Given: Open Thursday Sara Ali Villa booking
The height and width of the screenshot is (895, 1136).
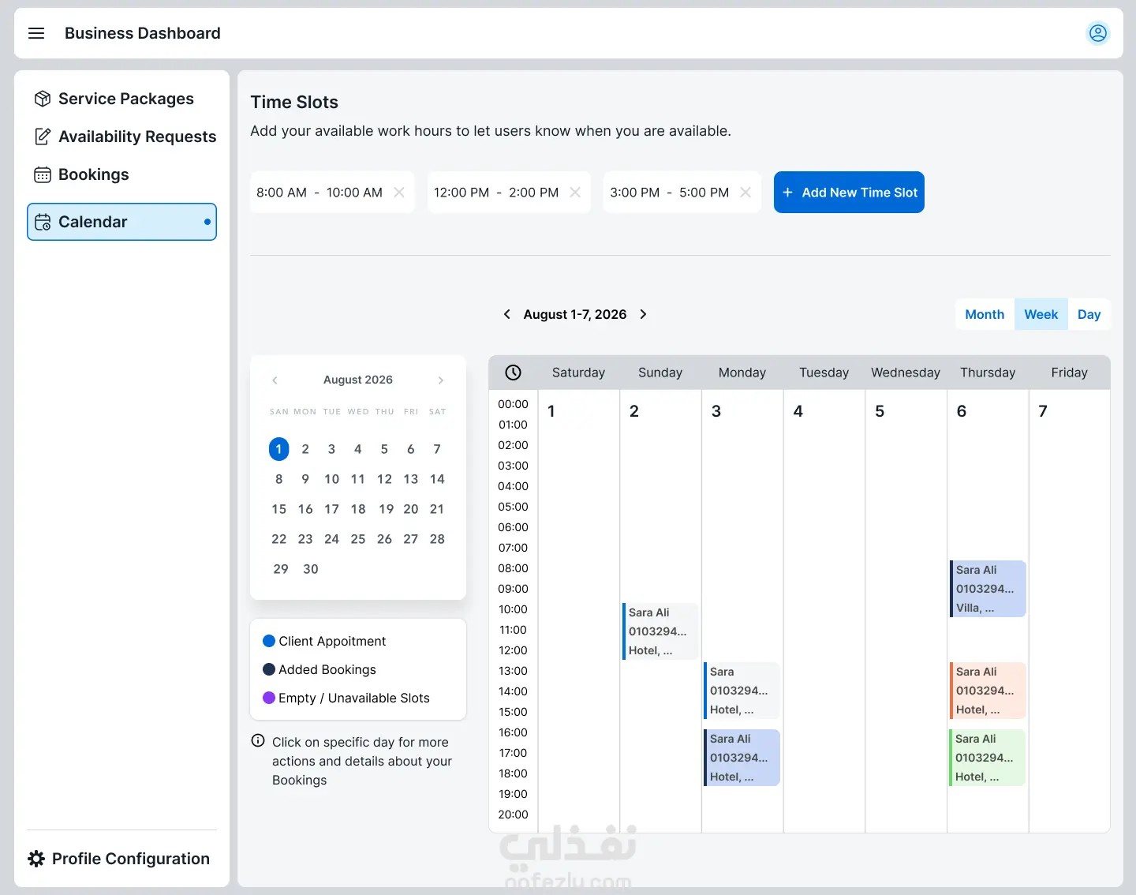Looking at the screenshot, I should [x=988, y=589].
